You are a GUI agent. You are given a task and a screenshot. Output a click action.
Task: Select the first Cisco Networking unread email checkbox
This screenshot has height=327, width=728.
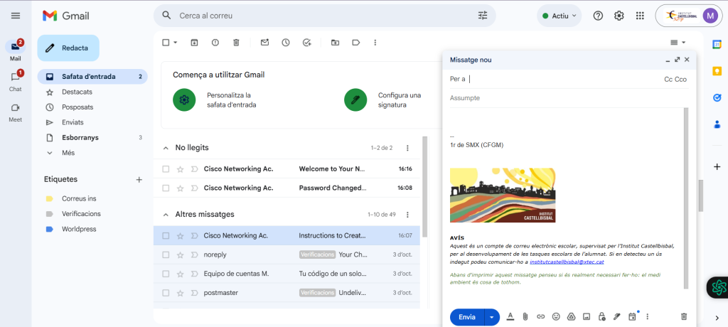(x=166, y=169)
